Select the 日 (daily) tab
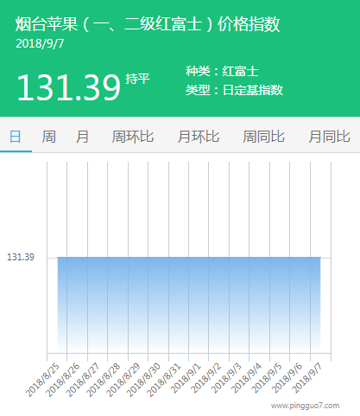This screenshot has height=416, width=360. coord(16,137)
